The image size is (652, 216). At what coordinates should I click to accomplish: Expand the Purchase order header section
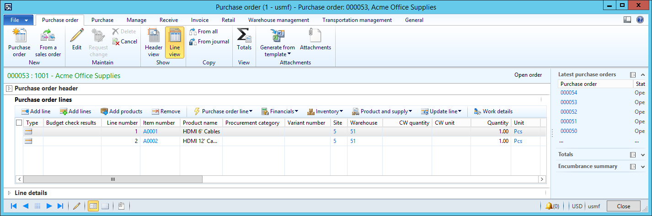pos(9,89)
